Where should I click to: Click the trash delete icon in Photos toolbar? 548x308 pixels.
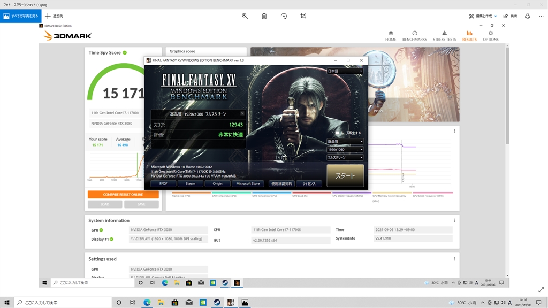tap(264, 16)
